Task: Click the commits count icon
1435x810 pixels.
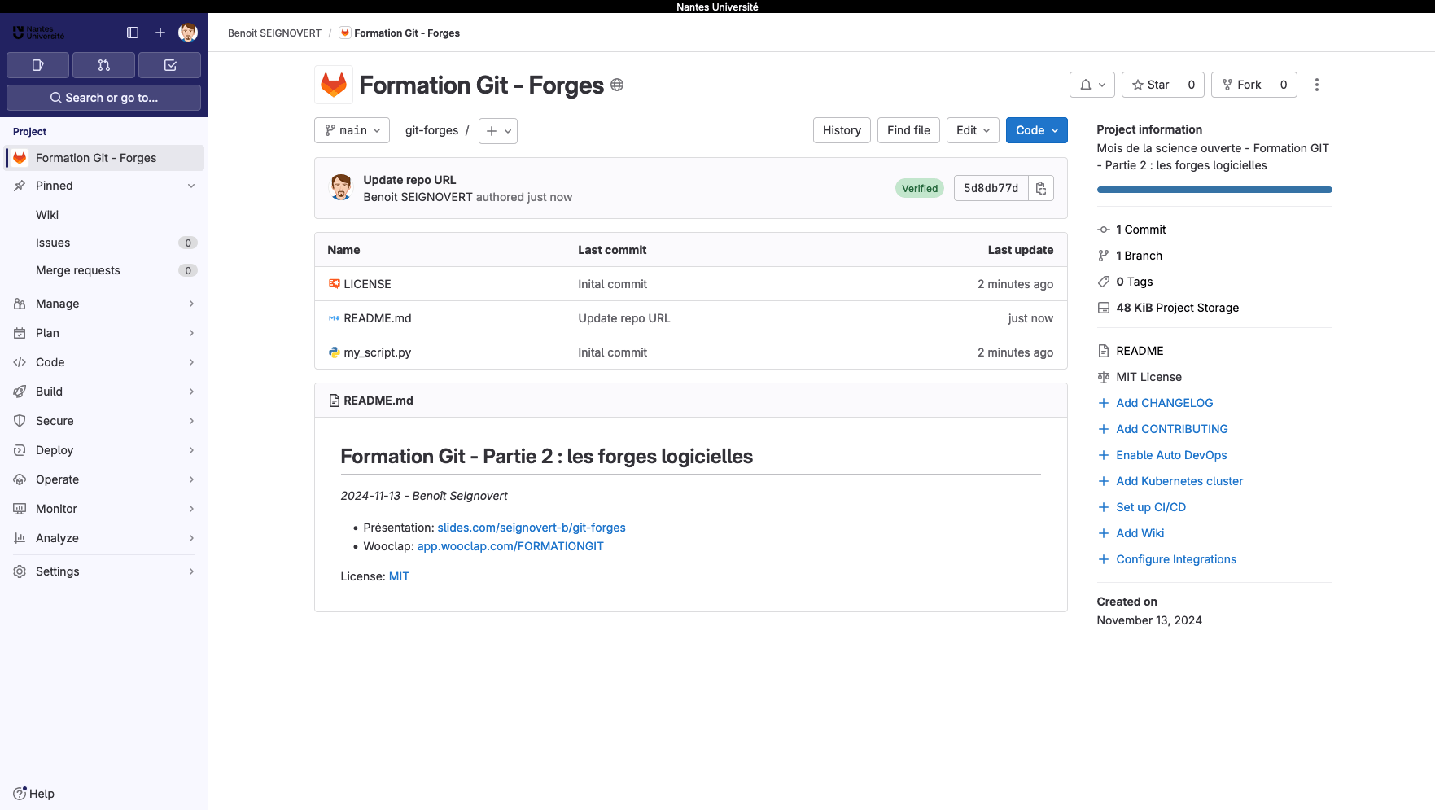Action: tap(1104, 230)
